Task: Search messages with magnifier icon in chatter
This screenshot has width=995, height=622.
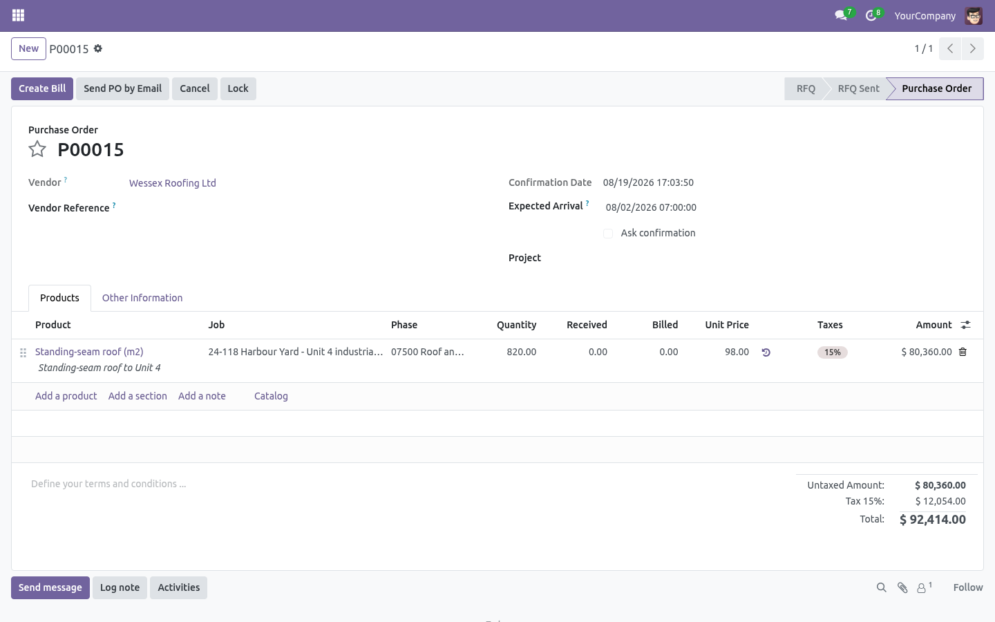Action: pyautogui.click(x=881, y=587)
